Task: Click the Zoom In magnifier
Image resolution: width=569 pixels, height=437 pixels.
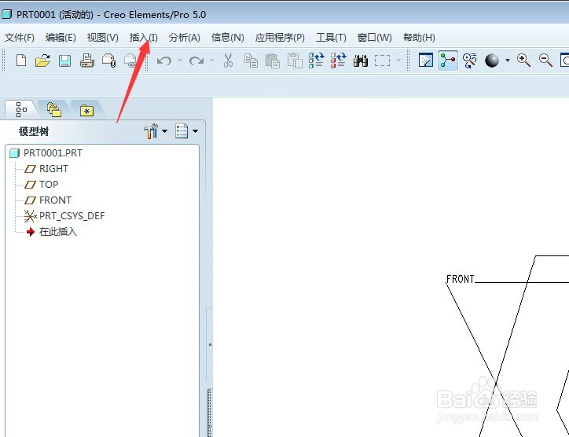Action: 523,61
